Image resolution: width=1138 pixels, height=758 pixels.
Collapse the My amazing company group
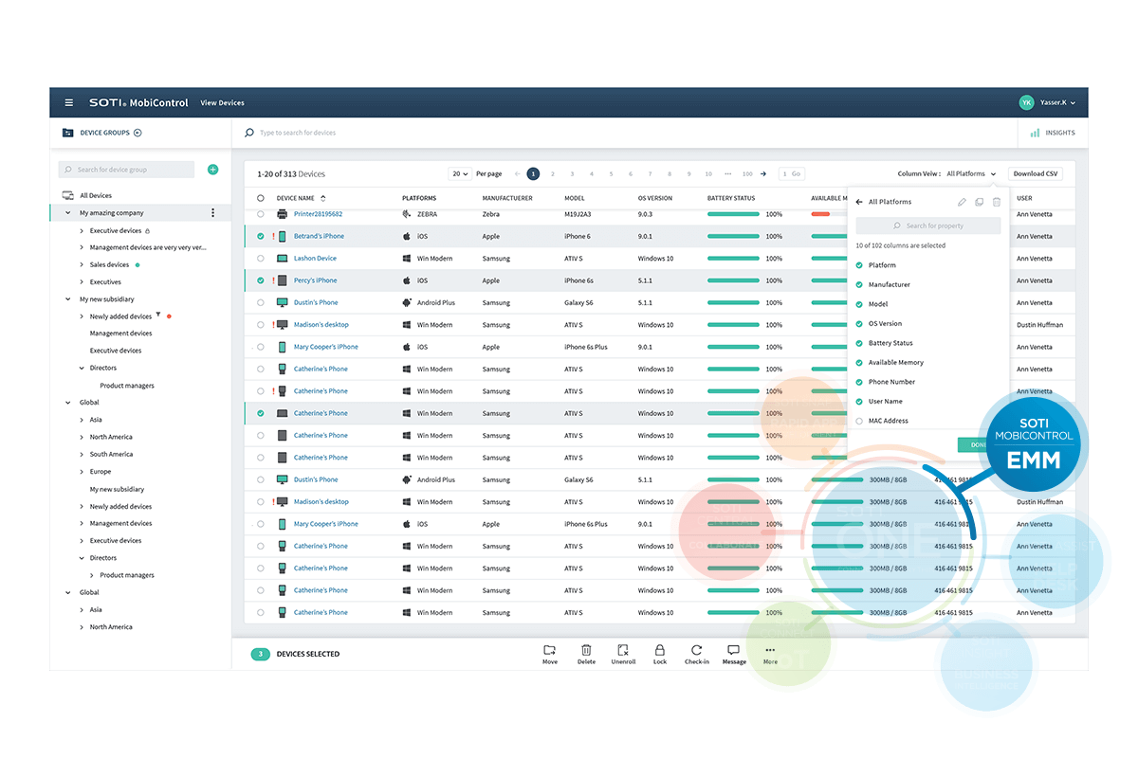pyautogui.click(x=68, y=213)
